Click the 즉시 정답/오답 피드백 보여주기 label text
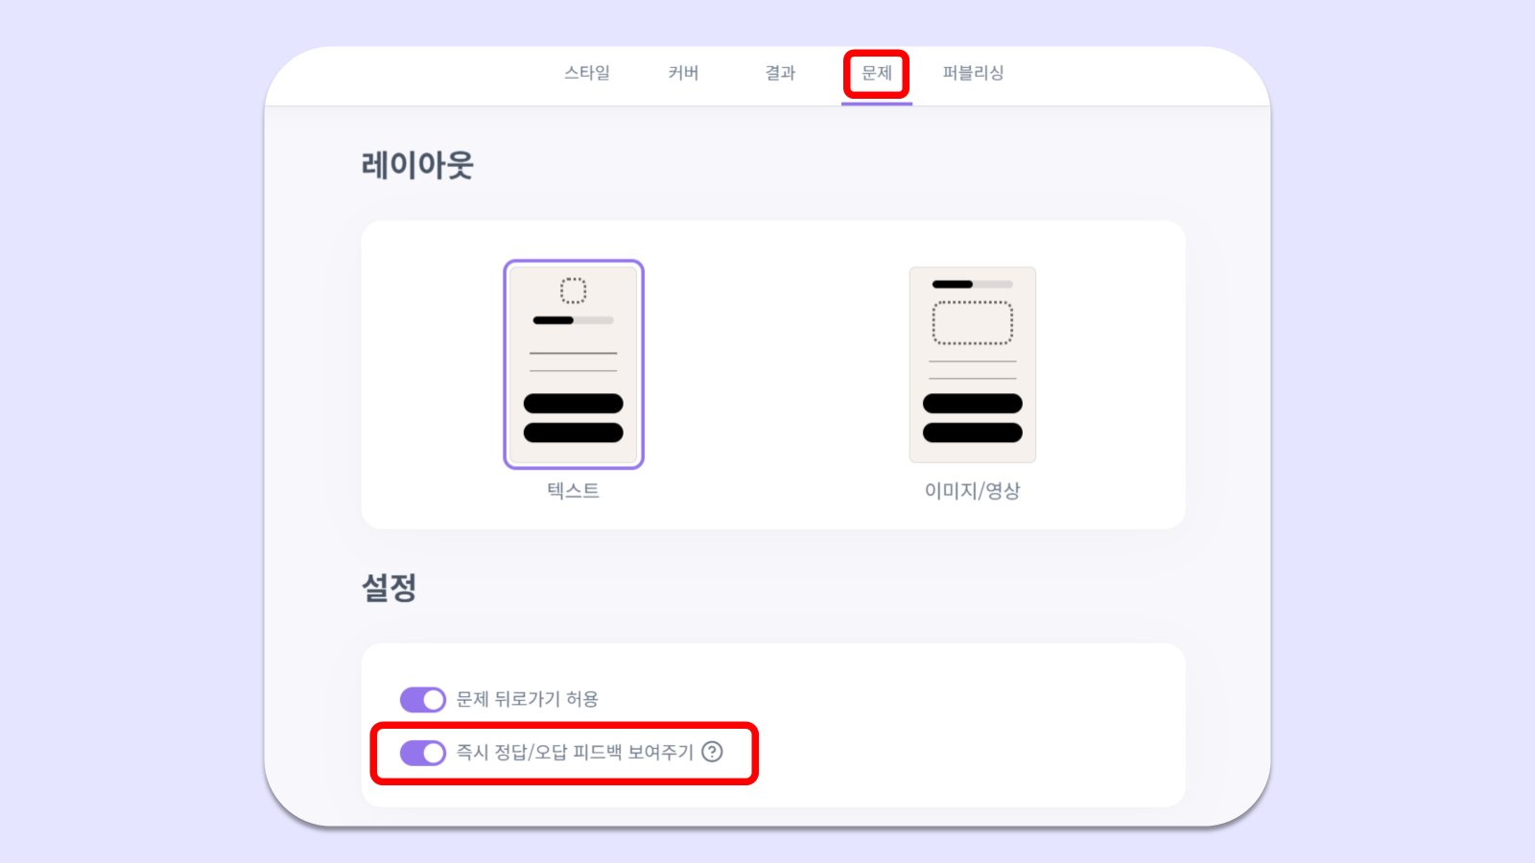The image size is (1535, 863). point(575,753)
